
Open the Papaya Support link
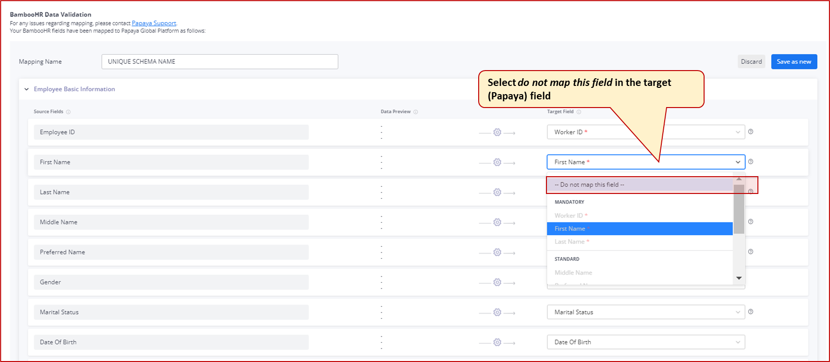click(154, 23)
